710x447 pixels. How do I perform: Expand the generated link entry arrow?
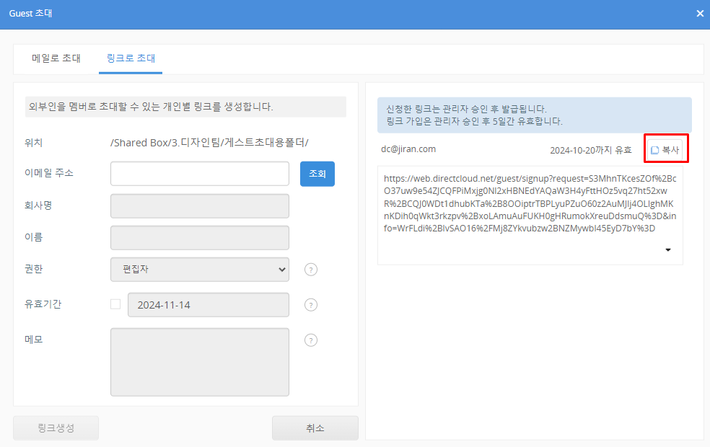pyautogui.click(x=667, y=250)
